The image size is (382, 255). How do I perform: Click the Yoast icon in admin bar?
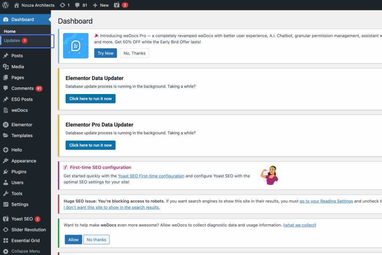pyautogui.click(x=117, y=5)
